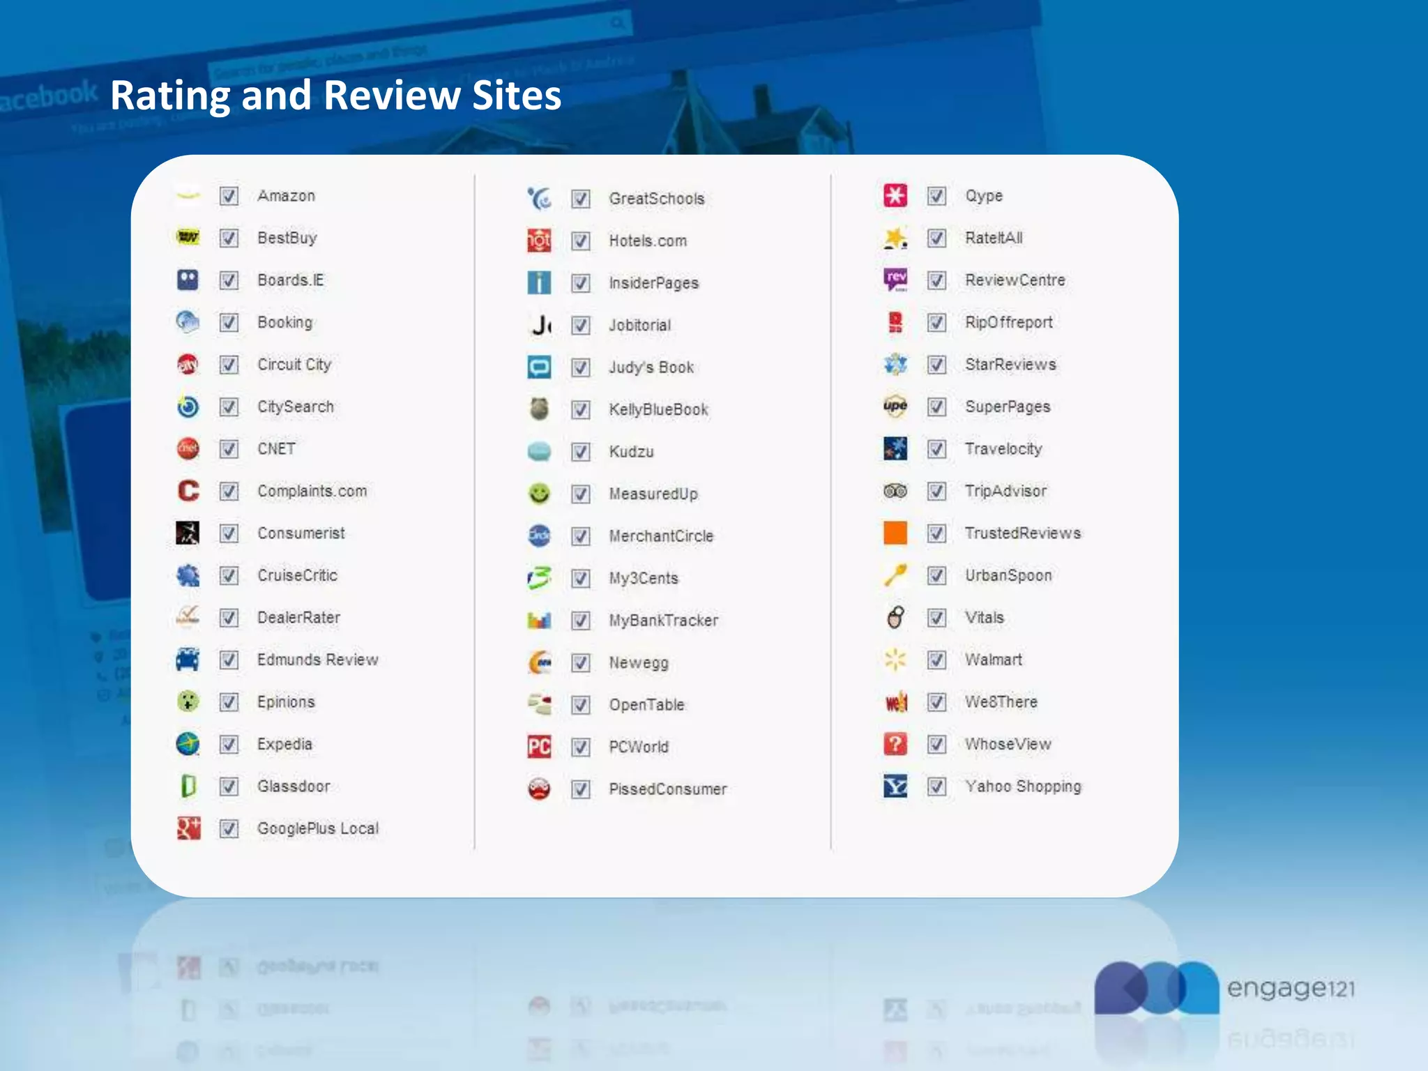Click the InsiderPages blue i icon

click(539, 283)
